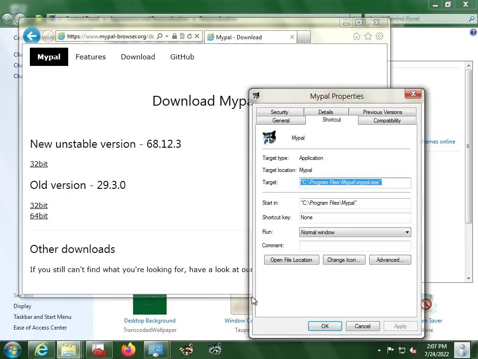The image size is (478, 359).
Task: Open the address bar dropdown arrow
Action: coord(167,36)
